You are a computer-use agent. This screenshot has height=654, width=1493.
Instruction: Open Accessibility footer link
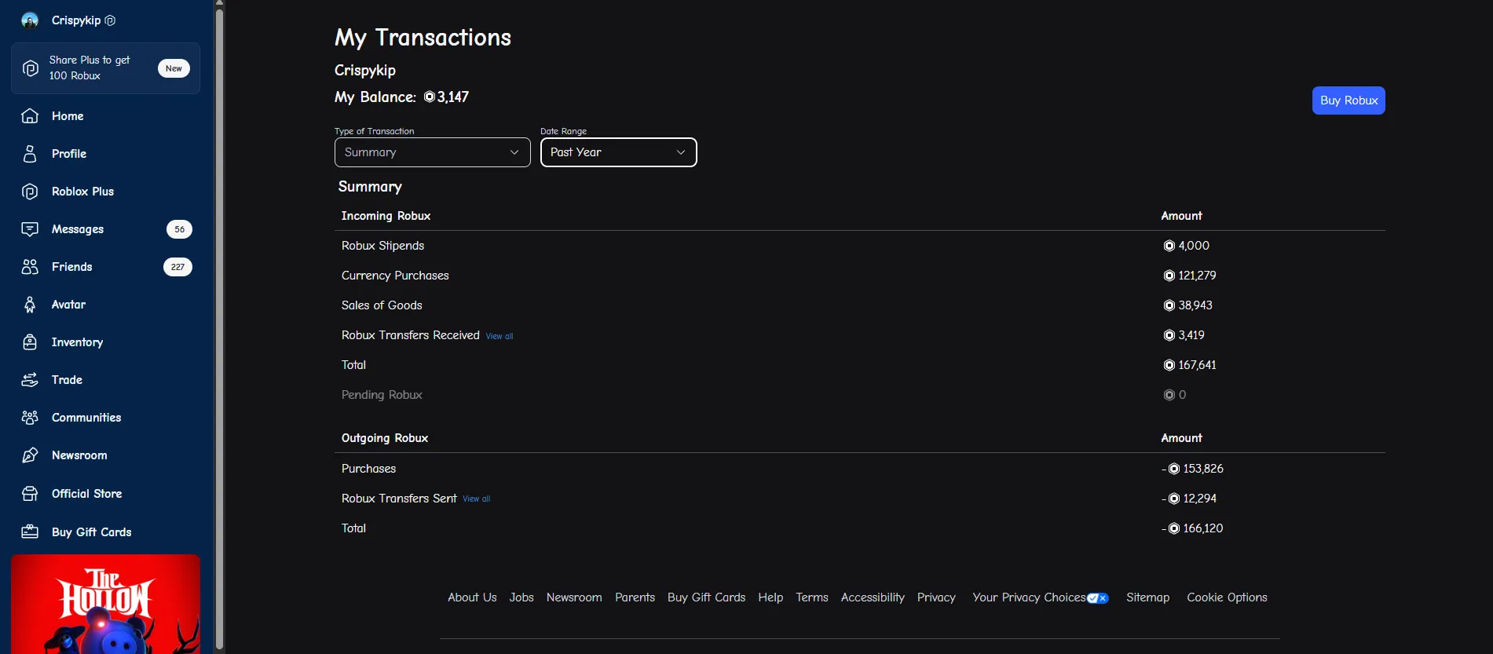(x=873, y=597)
